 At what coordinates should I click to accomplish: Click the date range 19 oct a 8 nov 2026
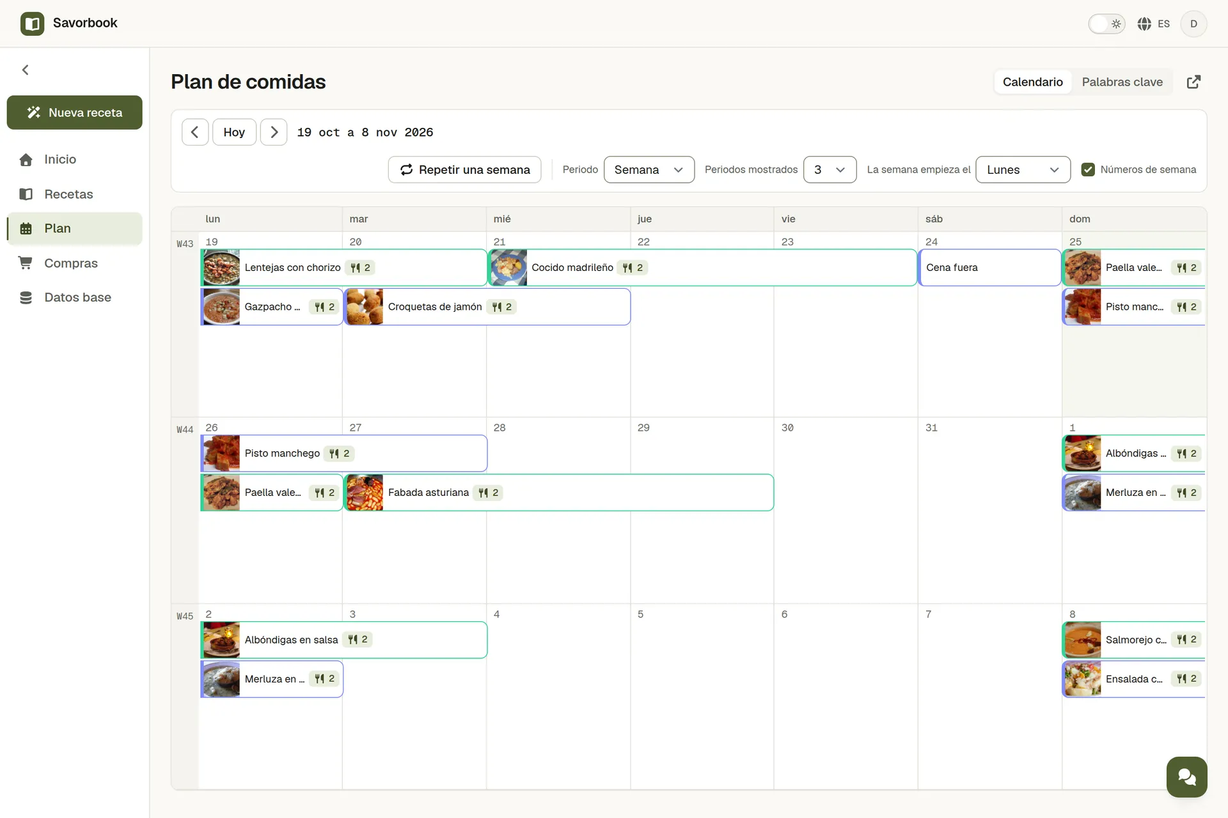(365, 132)
